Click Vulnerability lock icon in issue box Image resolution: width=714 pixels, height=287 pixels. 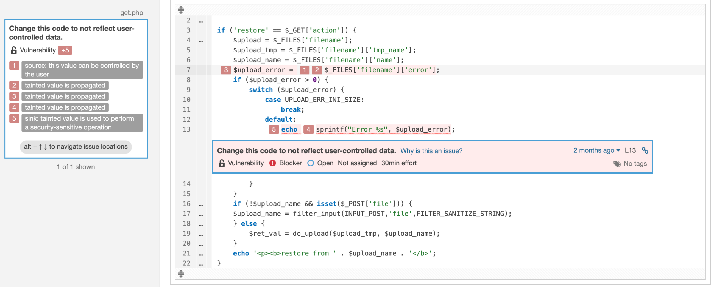tap(221, 163)
